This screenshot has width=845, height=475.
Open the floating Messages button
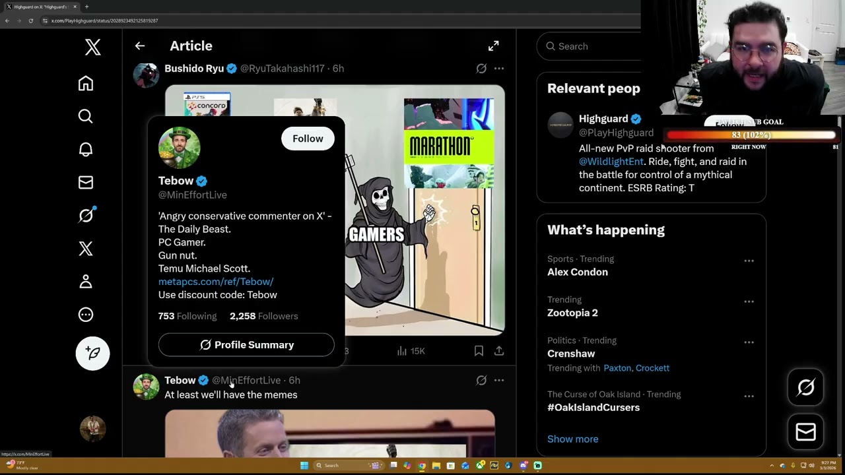point(805,432)
